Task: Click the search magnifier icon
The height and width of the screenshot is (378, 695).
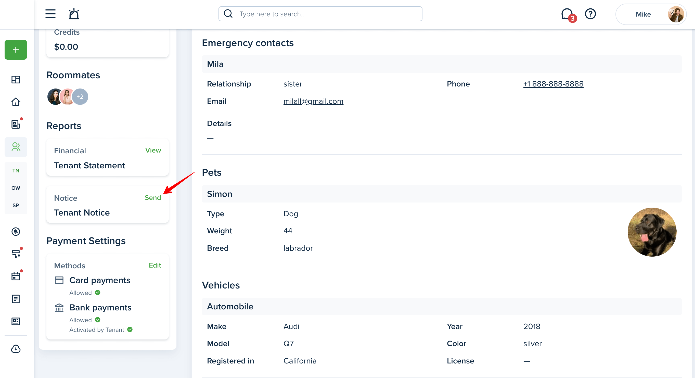Action: pyautogui.click(x=228, y=14)
